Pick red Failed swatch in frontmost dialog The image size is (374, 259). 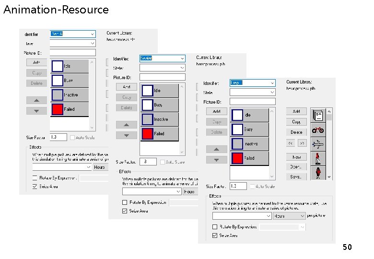(x=237, y=158)
